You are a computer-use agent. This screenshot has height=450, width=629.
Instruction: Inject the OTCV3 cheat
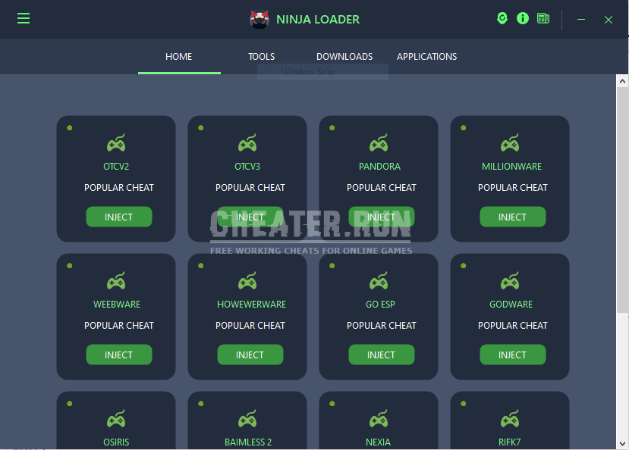click(250, 217)
